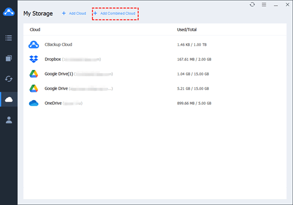Click the Add Combined Cloud button
The height and width of the screenshot is (205, 293).
(x=115, y=14)
